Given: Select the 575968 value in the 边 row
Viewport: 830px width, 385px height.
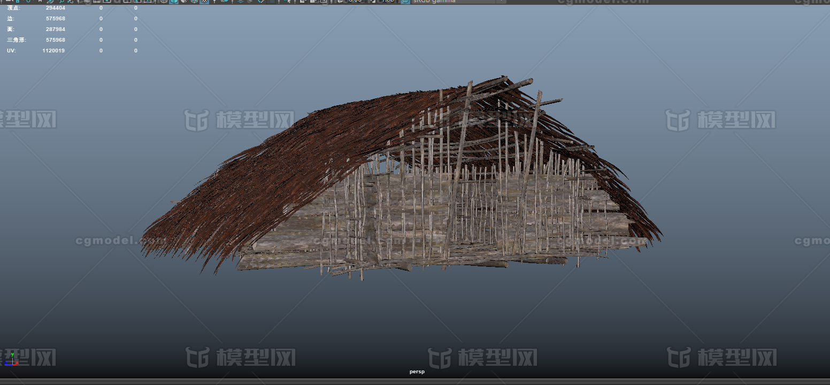Looking at the screenshot, I should 56,19.
